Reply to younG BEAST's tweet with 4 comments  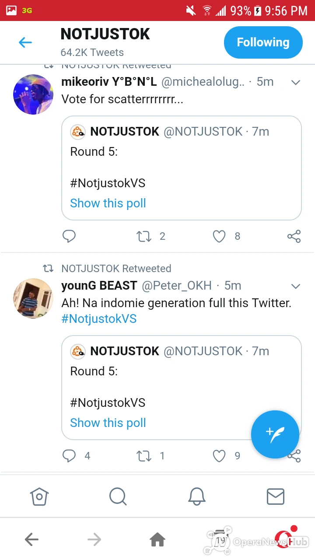point(69,456)
